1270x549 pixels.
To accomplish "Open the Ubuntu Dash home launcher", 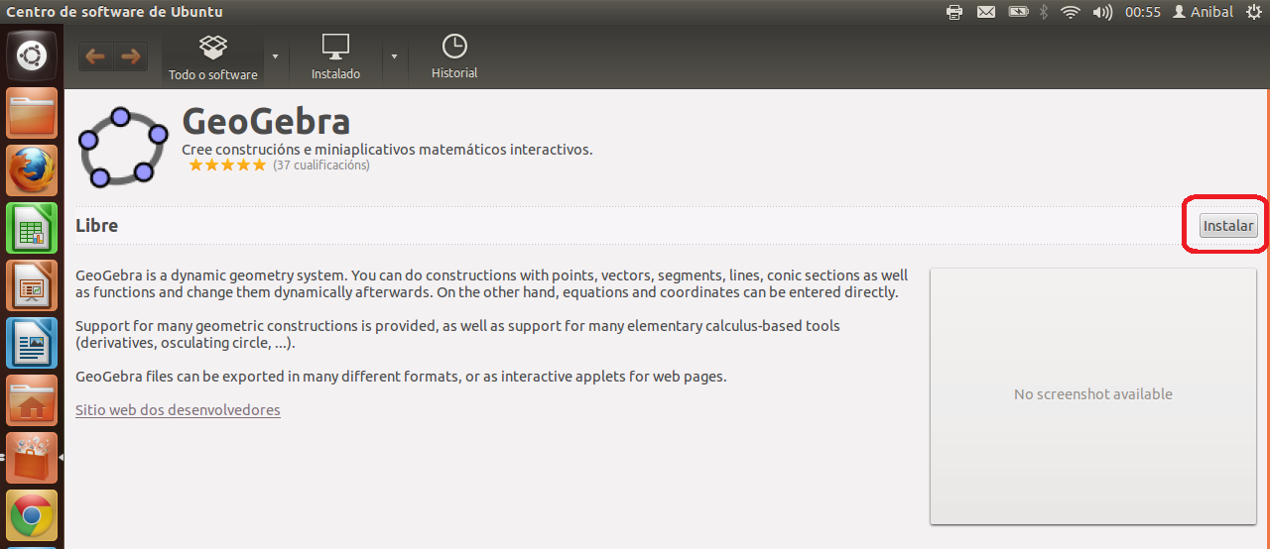I will tap(32, 56).
